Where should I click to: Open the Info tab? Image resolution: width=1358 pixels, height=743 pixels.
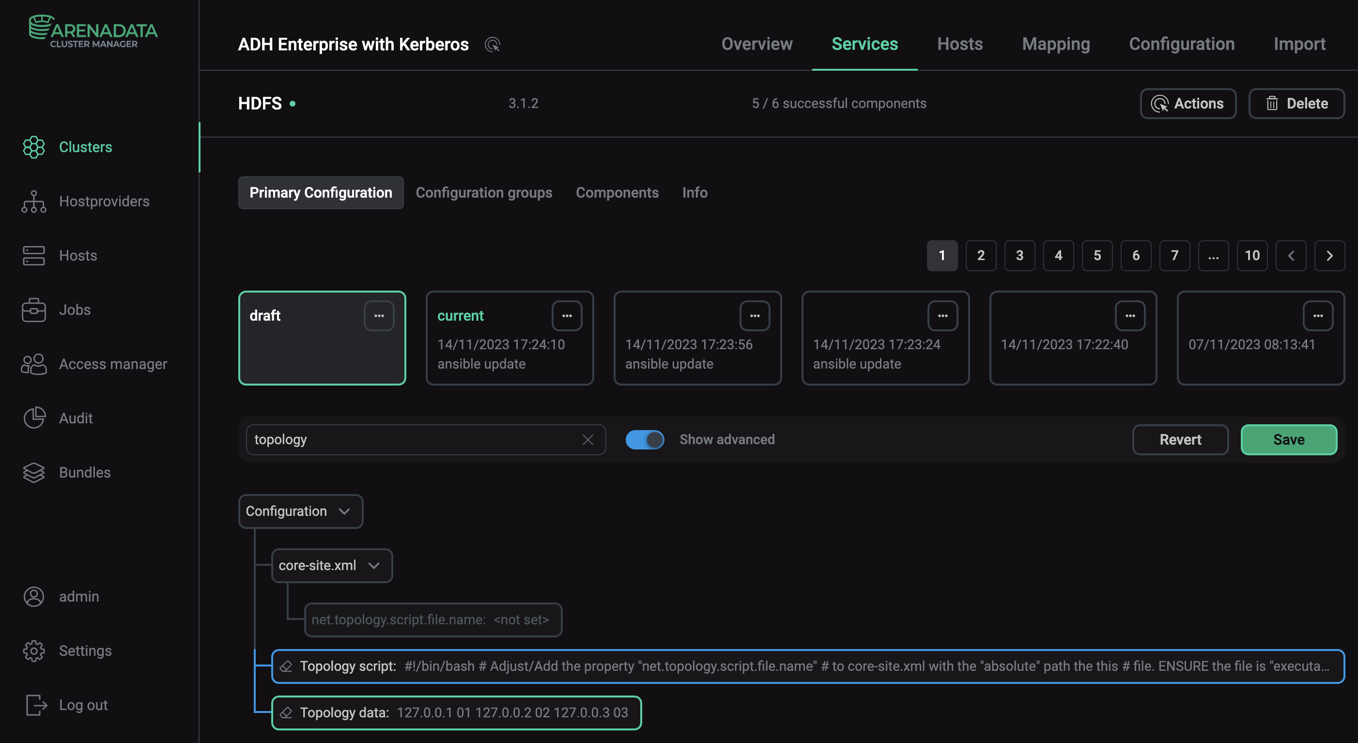point(695,193)
